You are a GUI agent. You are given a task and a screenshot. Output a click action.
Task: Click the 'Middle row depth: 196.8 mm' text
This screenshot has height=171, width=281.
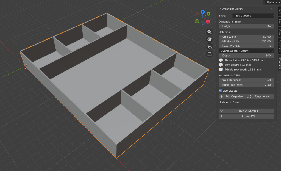point(243,70)
